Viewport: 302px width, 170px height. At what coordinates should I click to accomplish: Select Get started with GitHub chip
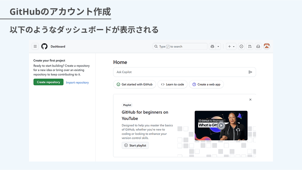click(x=134, y=84)
